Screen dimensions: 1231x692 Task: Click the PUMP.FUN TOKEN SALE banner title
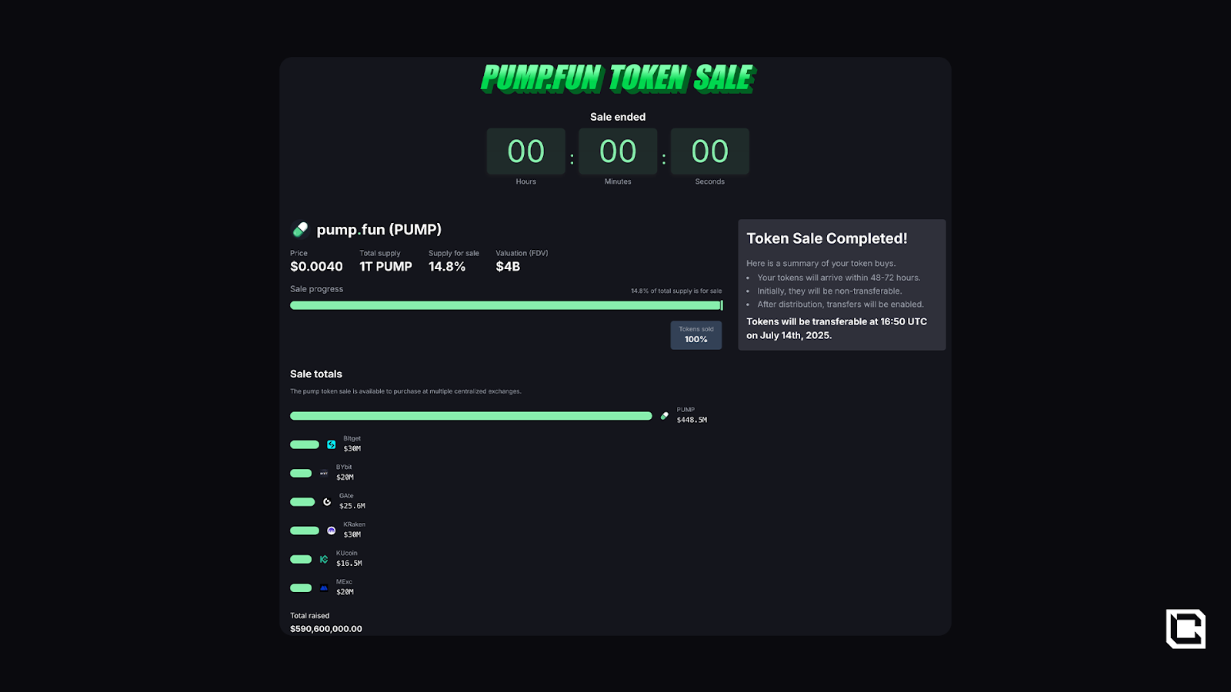[618, 78]
